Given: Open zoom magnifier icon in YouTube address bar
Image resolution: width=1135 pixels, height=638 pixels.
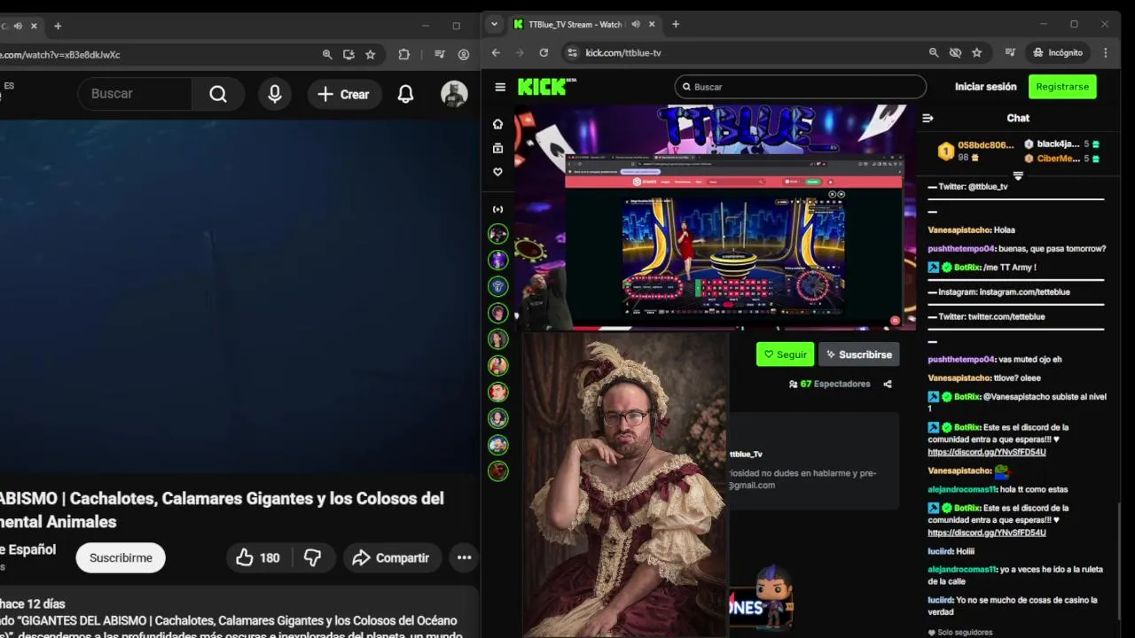Looking at the screenshot, I should (327, 54).
